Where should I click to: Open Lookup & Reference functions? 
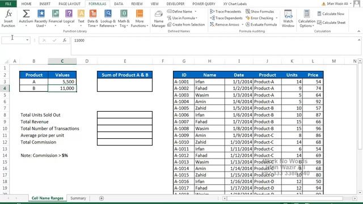point(108,19)
